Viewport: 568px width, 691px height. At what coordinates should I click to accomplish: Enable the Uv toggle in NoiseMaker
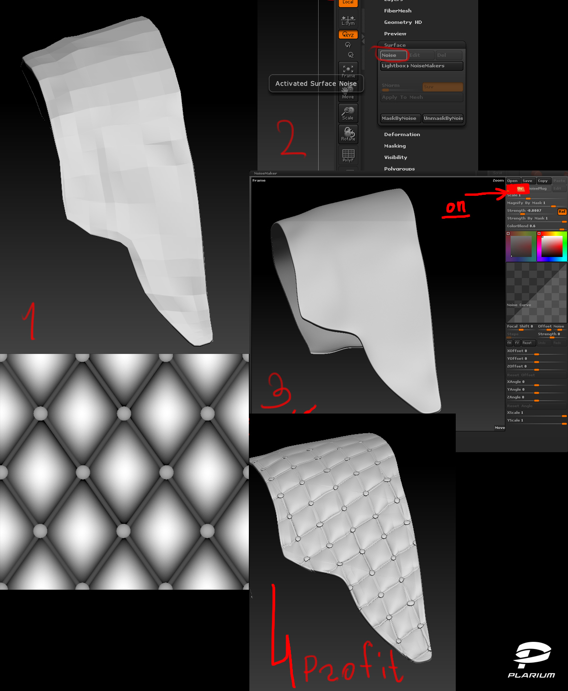coord(518,189)
